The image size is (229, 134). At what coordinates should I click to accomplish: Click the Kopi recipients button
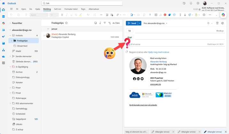130,37
